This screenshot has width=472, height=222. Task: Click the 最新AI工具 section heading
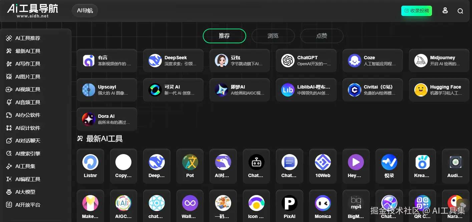(x=104, y=139)
